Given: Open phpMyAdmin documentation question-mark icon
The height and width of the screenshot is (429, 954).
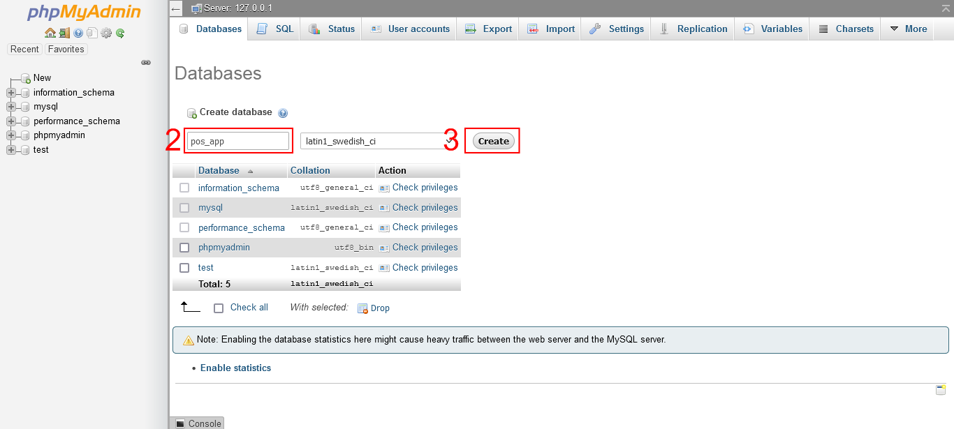Looking at the screenshot, I should [78, 33].
